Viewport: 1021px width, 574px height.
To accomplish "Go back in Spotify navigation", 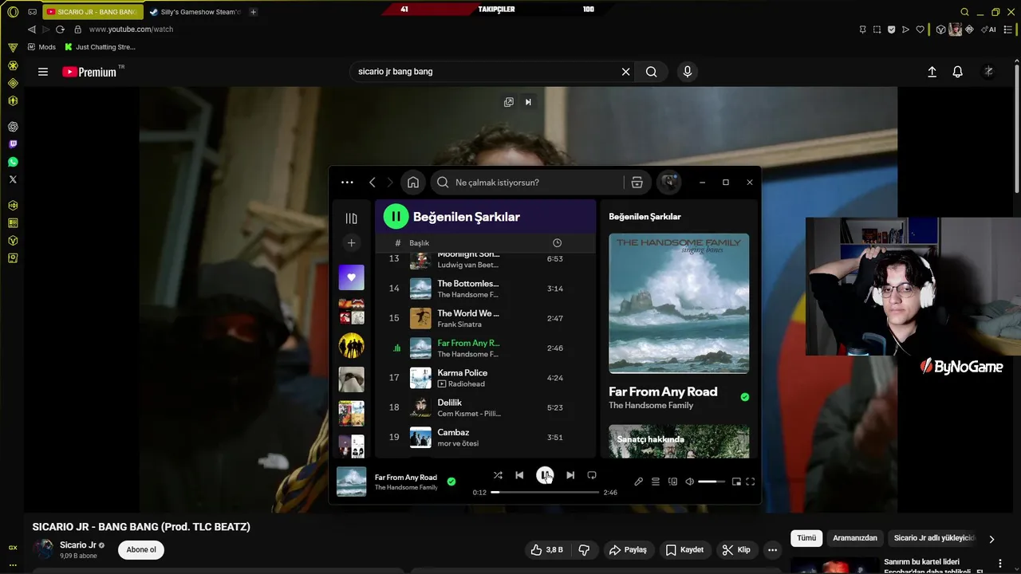I will coord(373,183).
